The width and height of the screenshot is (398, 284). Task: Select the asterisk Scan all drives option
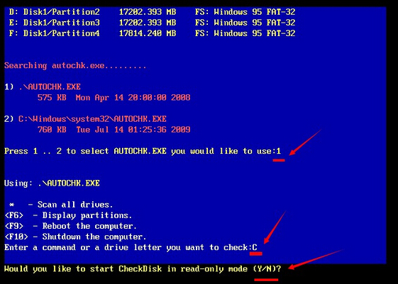[x=61, y=205]
